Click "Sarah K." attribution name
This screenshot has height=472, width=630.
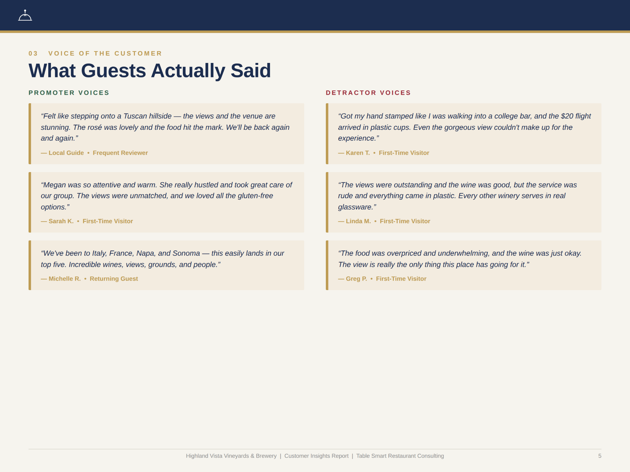(61, 221)
